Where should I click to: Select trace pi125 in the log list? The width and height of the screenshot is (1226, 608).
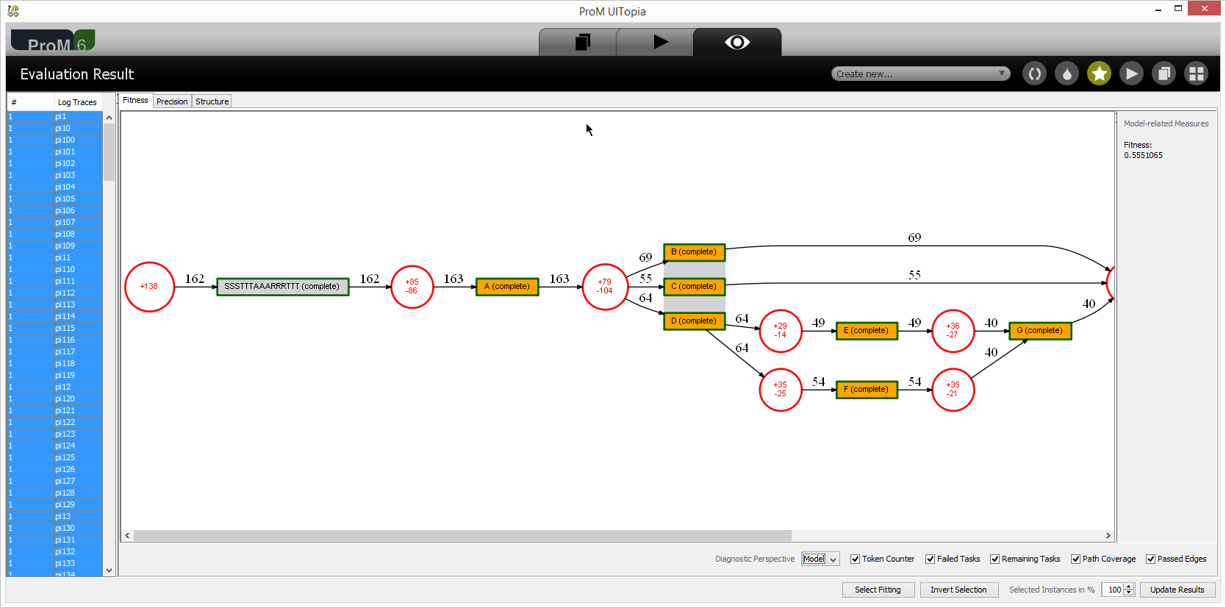click(x=55, y=457)
